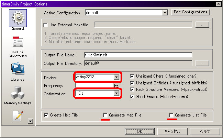Click note 'Target name must equal project name'

click(80, 33)
